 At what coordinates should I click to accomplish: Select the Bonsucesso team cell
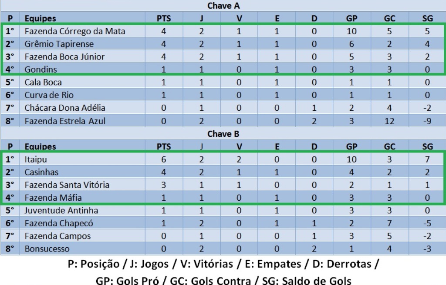pyautogui.click(x=47, y=249)
